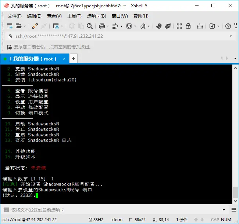This screenshot has width=239, height=224.
Task: Click the address bar lock icon
Action: click(x=10, y=36)
